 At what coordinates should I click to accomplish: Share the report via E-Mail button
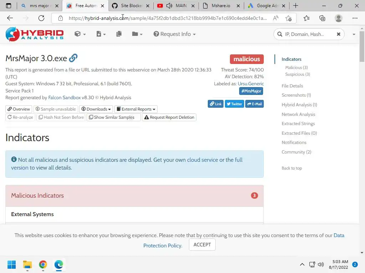255,104
